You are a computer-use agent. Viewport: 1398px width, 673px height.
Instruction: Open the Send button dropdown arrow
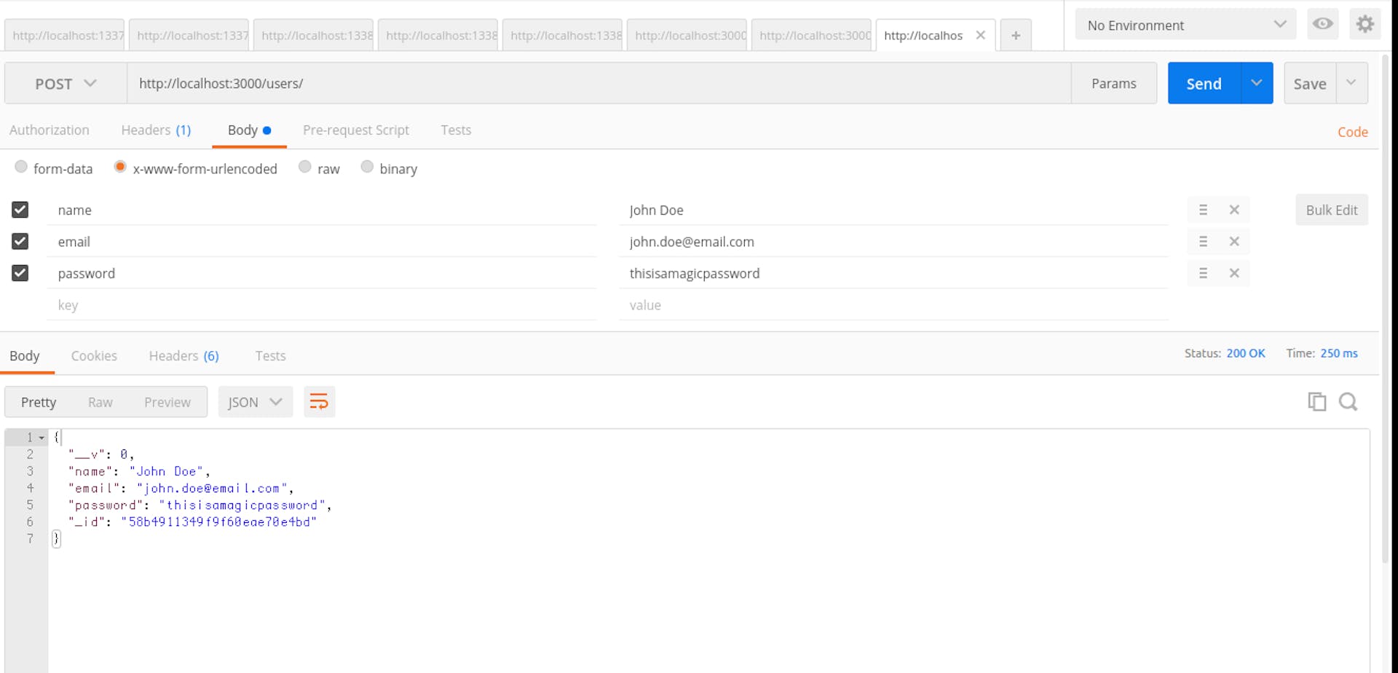[x=1257, y=83]
